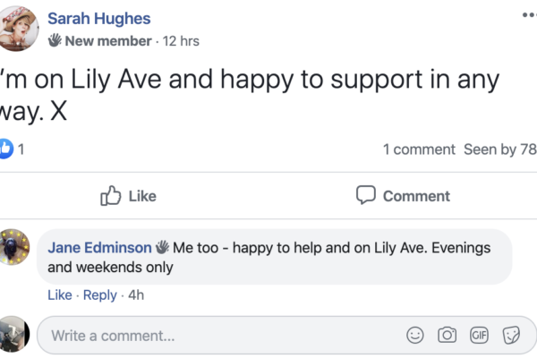Click the emoji smiley icon in comment box

pyautogui.click(x=415, y=335)
